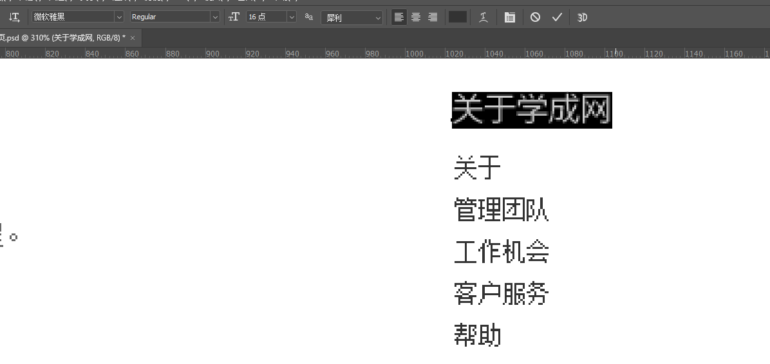Open the 犀利 anti-aliasing dropdown

(x=352, y=17)
